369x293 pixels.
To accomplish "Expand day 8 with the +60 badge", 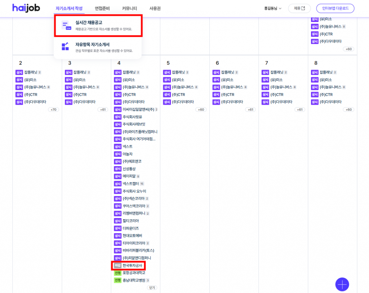I will pyautogui.click(x=348, y=110).
